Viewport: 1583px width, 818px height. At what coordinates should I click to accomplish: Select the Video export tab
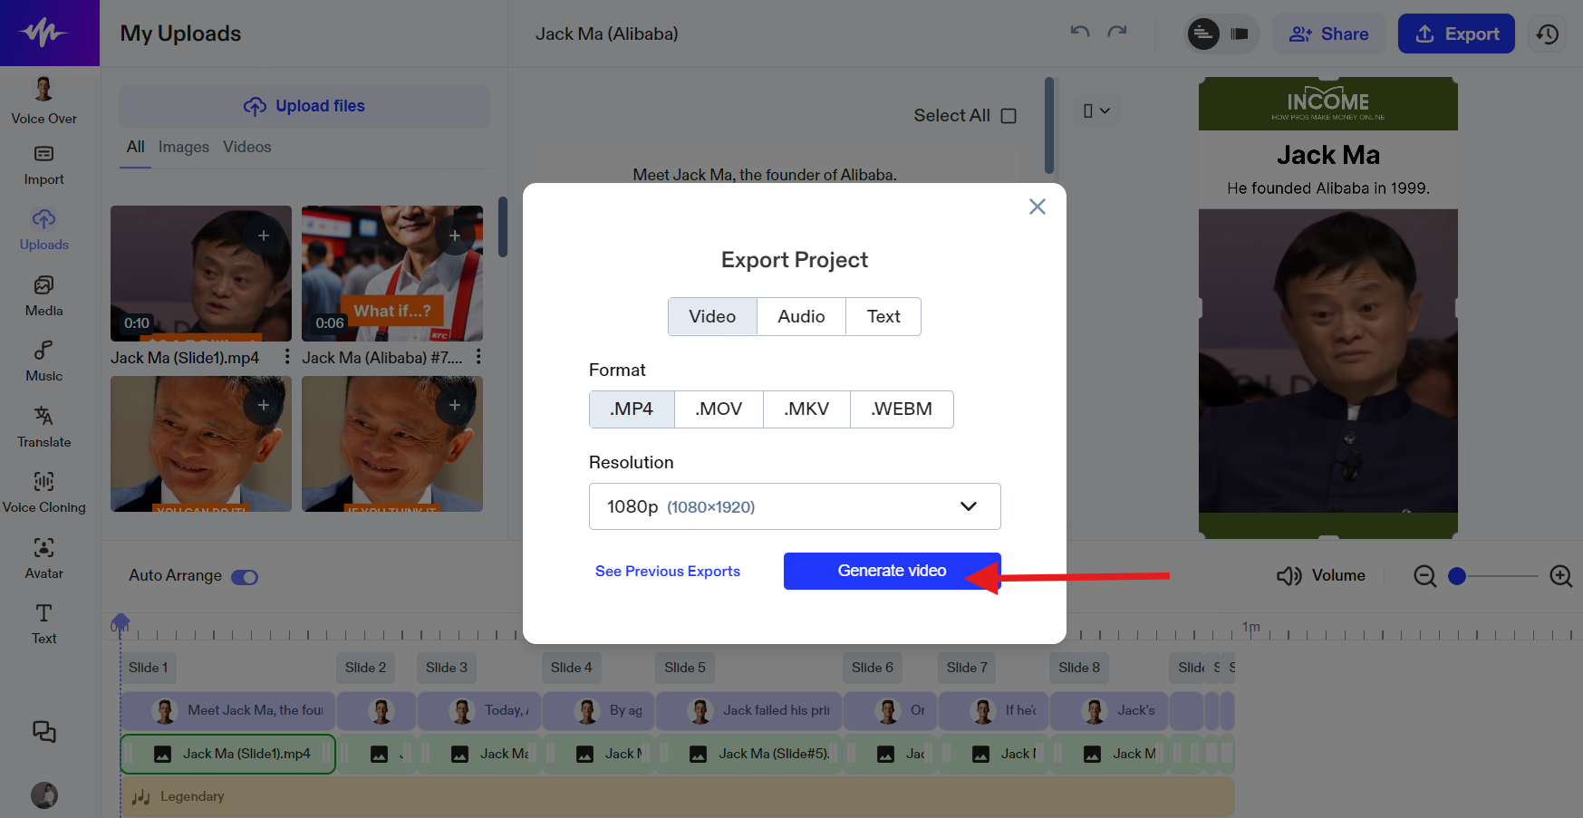[712, 317]
